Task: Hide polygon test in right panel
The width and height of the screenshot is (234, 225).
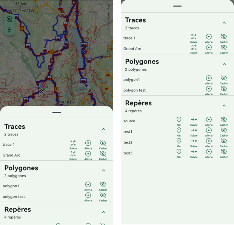Action: (x=224, y=91)
